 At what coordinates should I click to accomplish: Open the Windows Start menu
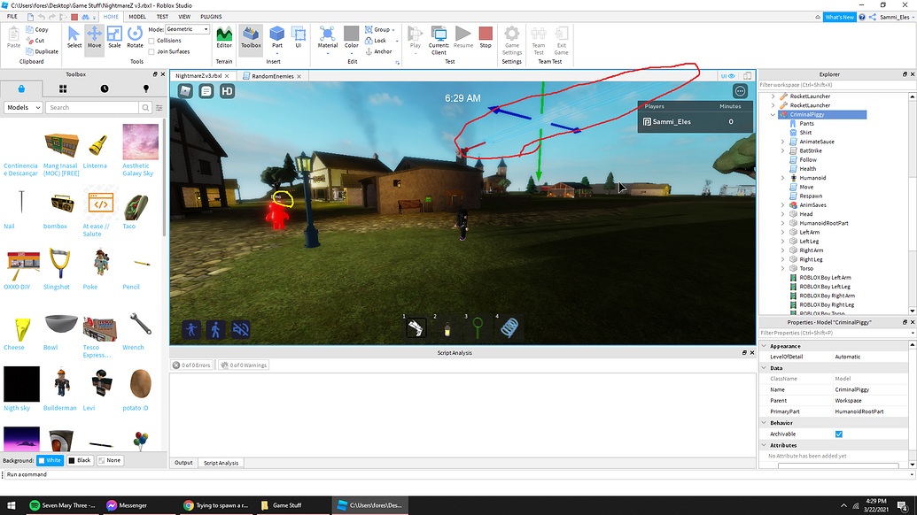point(12,505)
